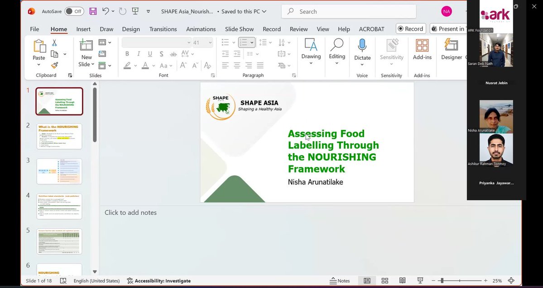Viewport: 543px width, 288px height.
Task: Click the font color swatch
Action: point(145,66)
